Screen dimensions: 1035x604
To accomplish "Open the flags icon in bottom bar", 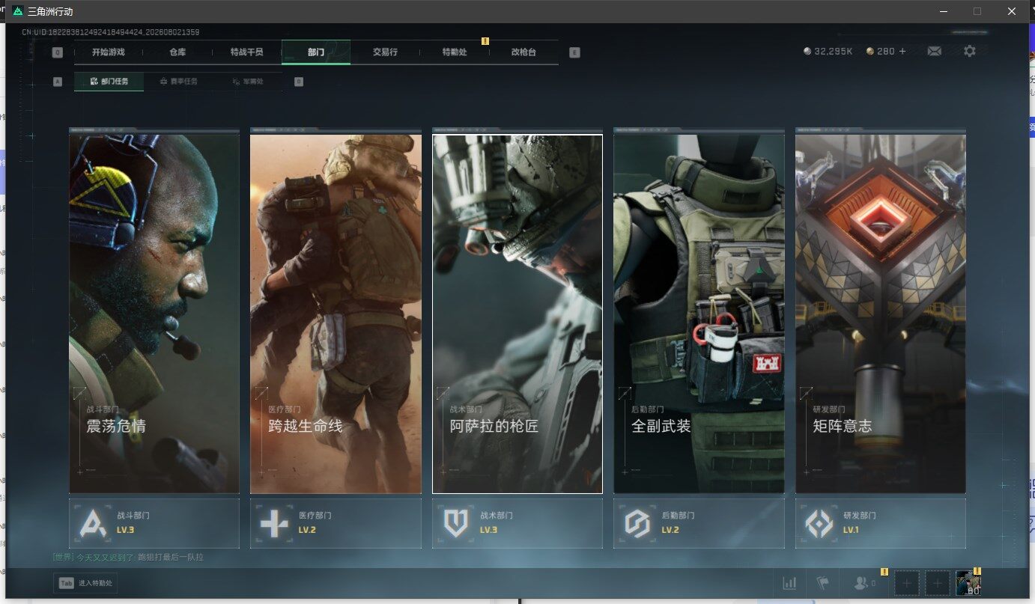I will [x=822, y=583].
